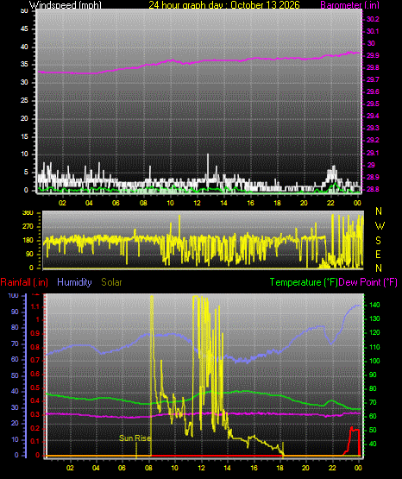The image size is (402, 479).
Task: Click the 'Sun Rise' marker label
Action: 135,438
